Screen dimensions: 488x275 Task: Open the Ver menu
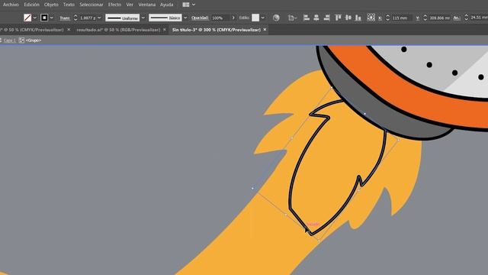coord(130,5)
